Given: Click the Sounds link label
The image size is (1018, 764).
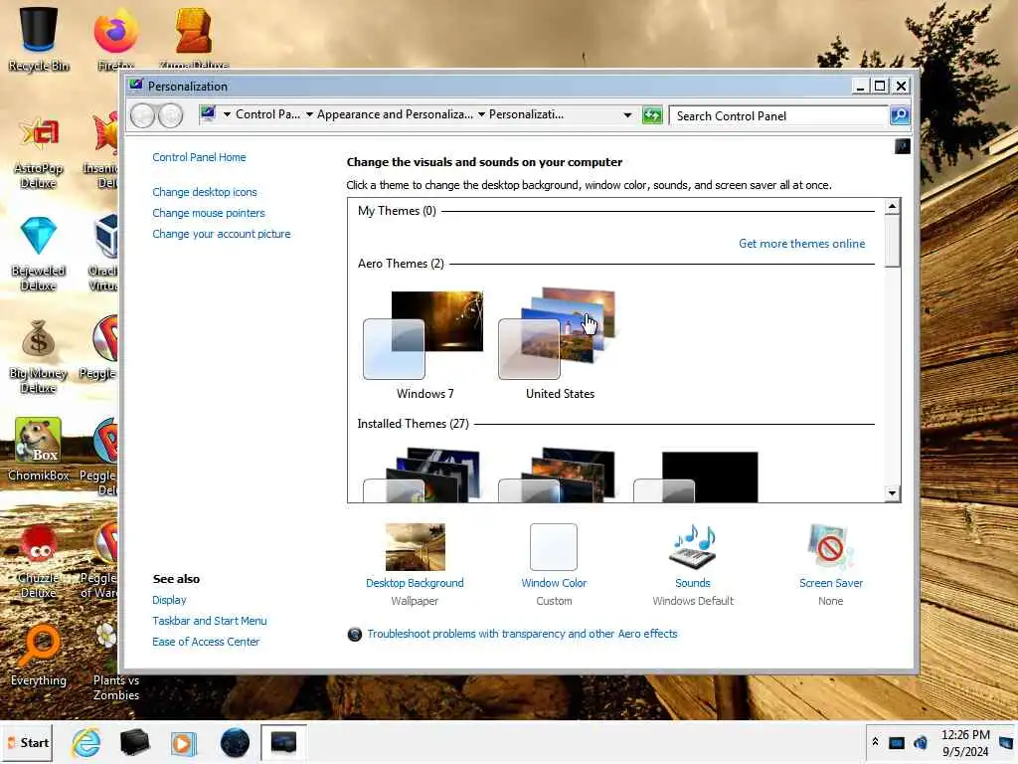Looking at the screenshot, I should (693, 583).
